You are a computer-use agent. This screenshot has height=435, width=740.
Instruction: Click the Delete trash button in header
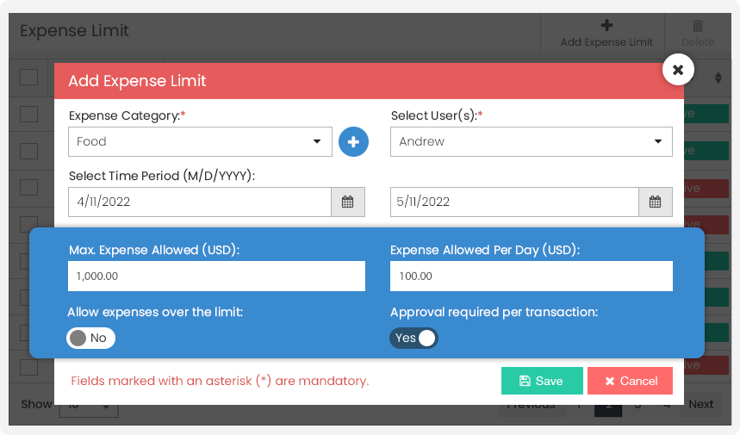point(698,33)
